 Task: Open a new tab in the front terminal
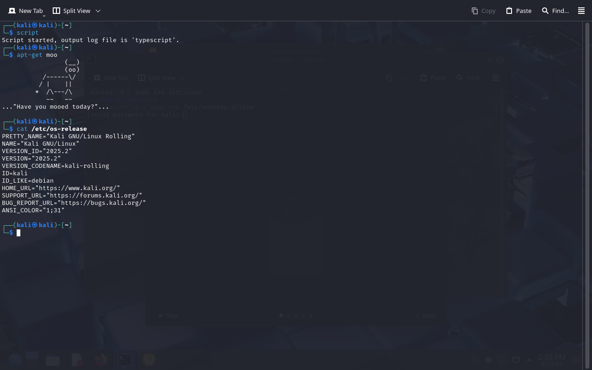[25, 11]
